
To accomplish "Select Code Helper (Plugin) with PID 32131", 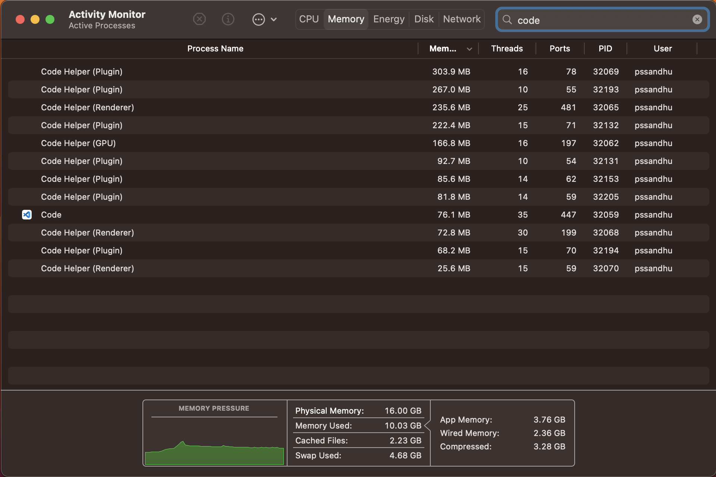I will point(358,161).
